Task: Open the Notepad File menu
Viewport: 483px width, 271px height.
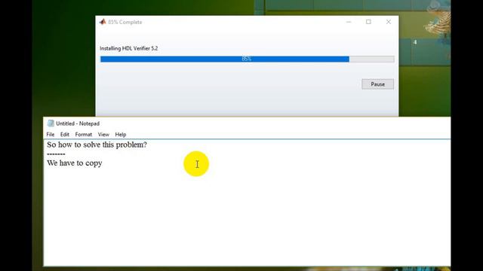Action: pos(51,135)
